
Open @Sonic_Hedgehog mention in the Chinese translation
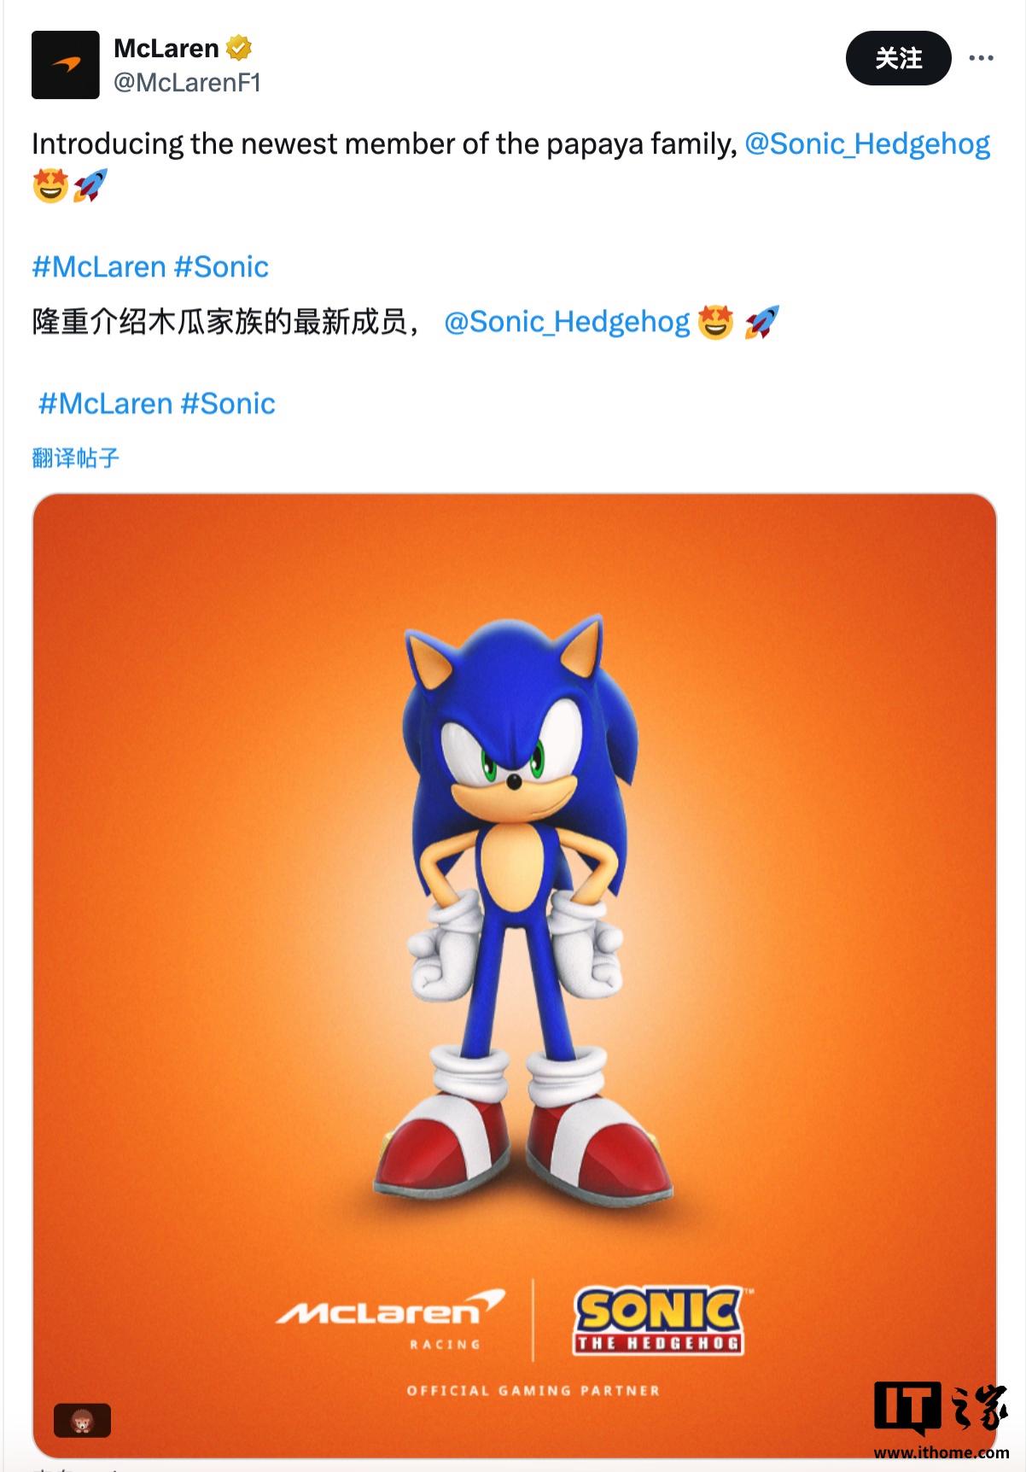point(567,322)
